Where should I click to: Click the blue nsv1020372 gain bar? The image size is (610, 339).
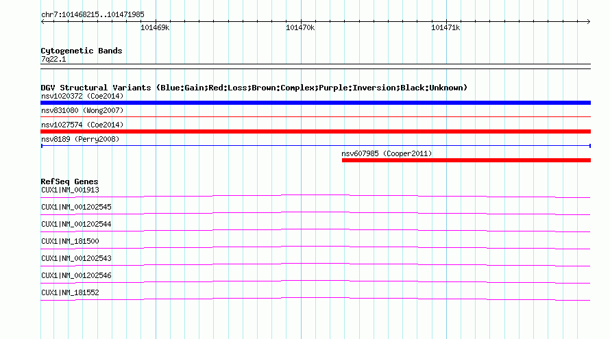click(315, 103)
